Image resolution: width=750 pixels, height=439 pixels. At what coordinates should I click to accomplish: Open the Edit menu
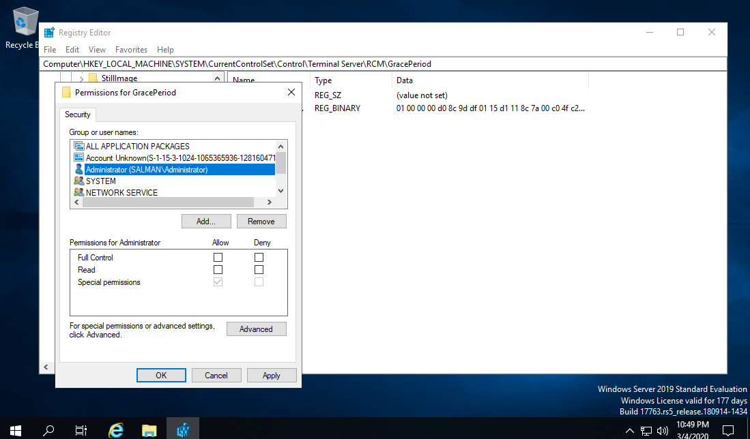pos(72,50)
